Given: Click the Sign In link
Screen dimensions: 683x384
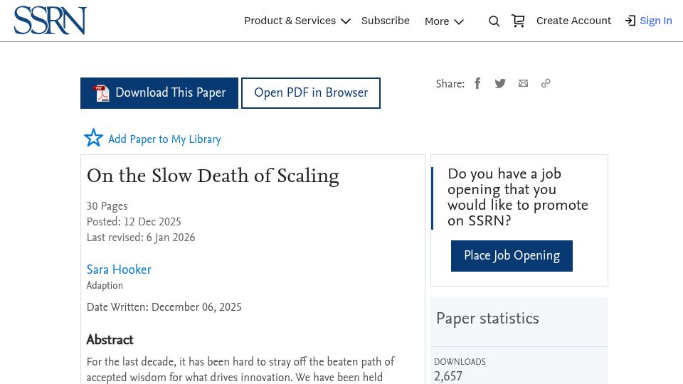Looking at the screenshot, I should (x=655, y=21).
